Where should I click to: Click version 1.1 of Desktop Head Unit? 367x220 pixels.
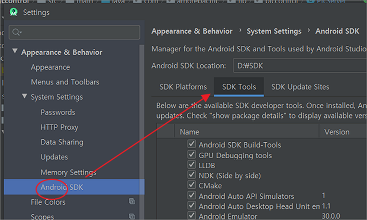tap(326, 206)
